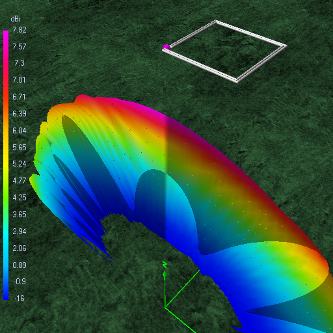Select the far corner of the square loop
The image size is (333, 333).
click(x=216, y=21)
